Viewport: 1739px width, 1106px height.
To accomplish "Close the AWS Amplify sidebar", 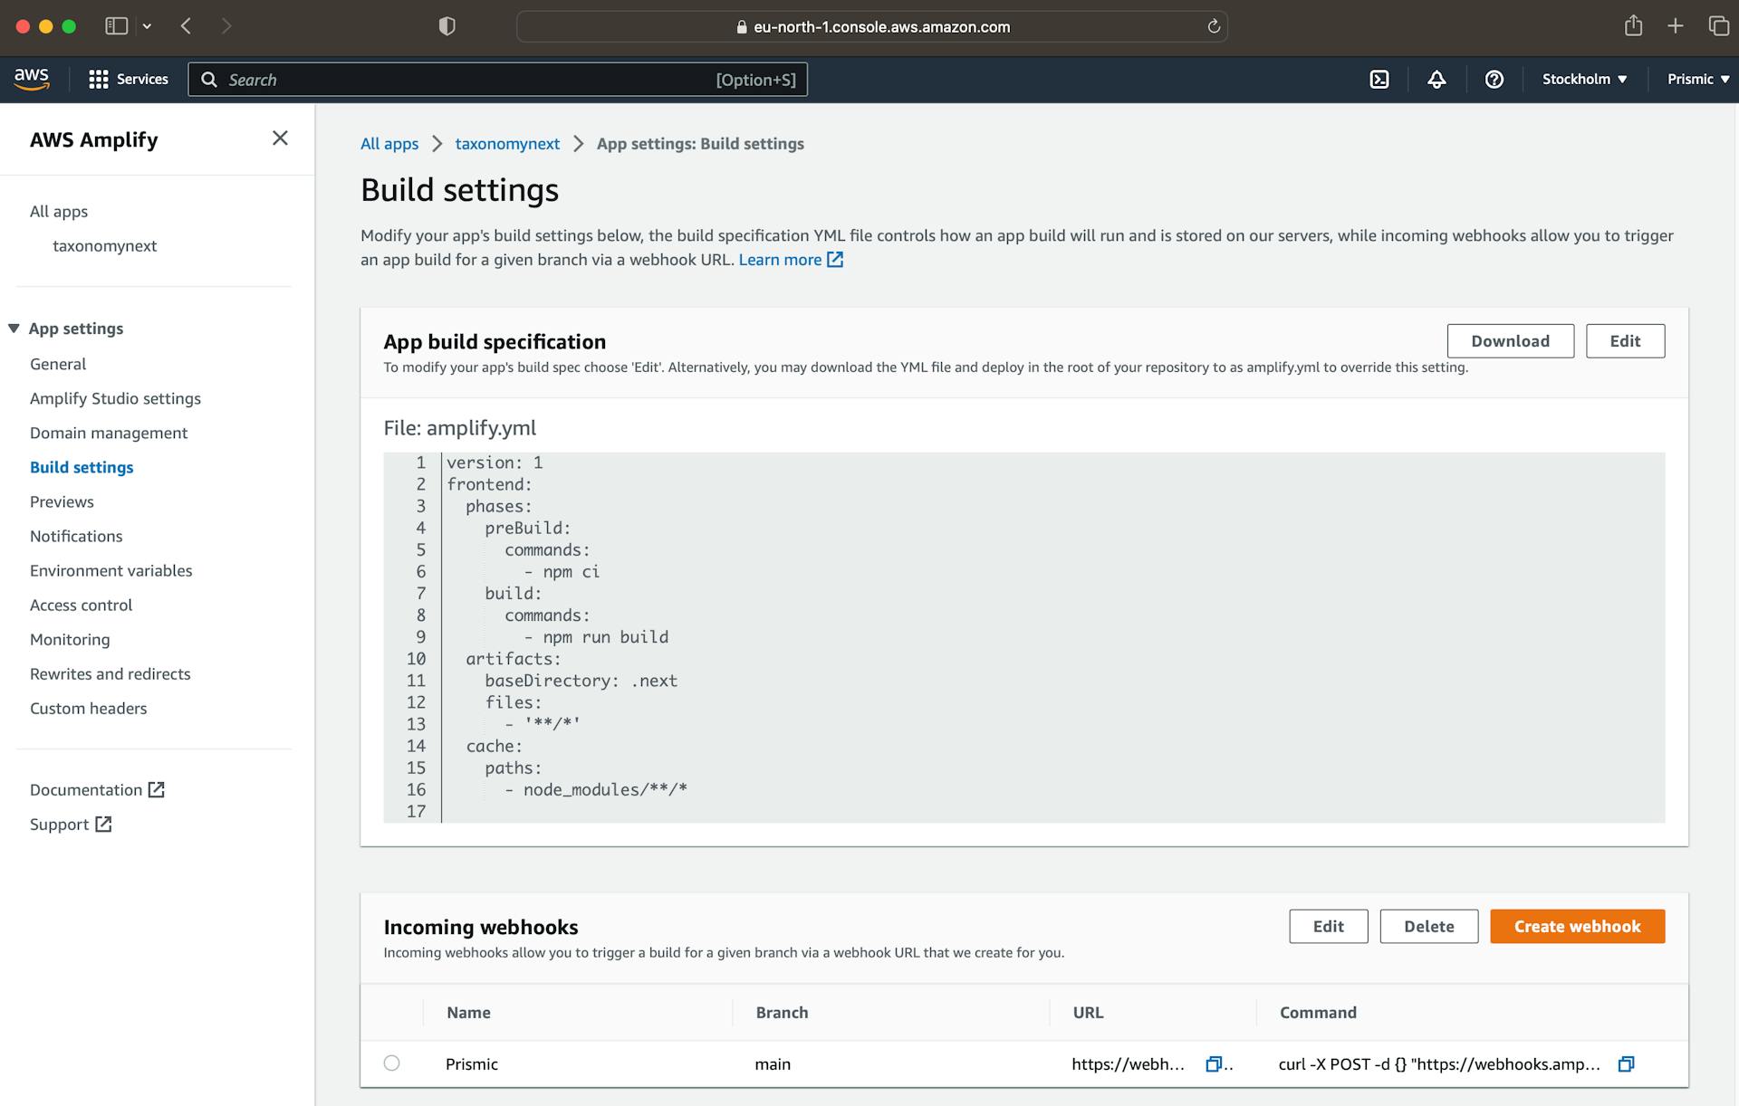I will 280,138.
